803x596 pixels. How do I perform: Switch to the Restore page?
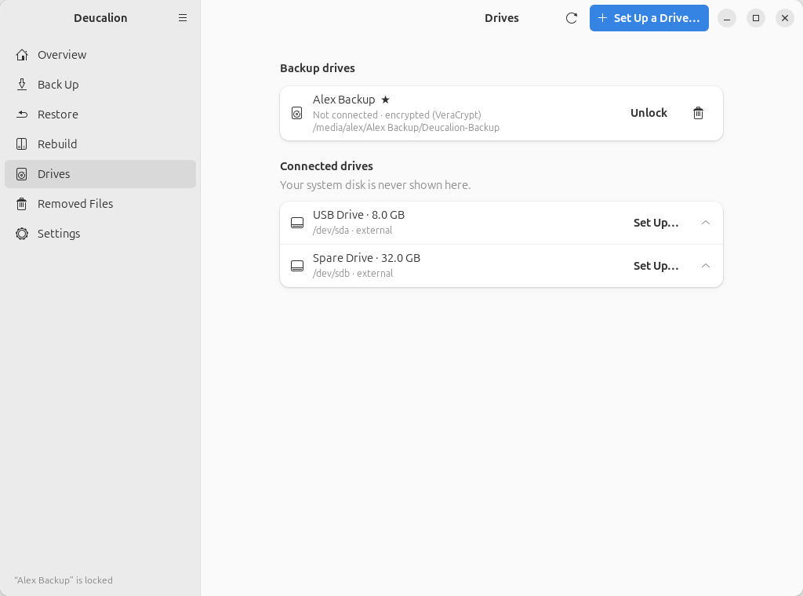tap(100, 114)
